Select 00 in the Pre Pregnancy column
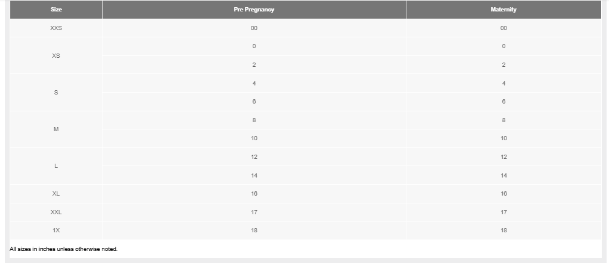609x266 pixels. point(254,28)
